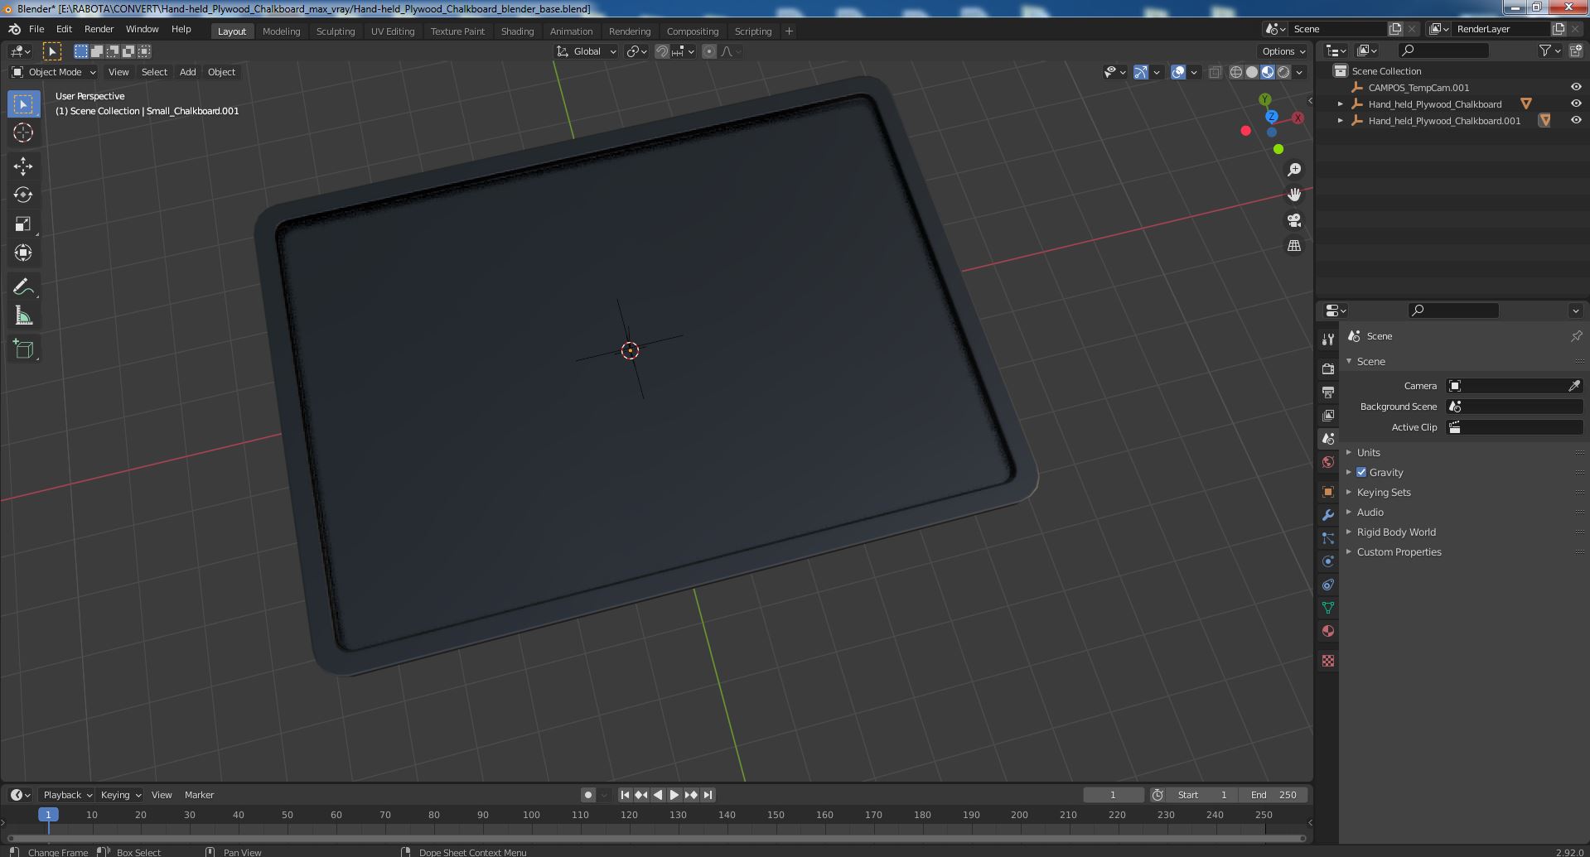Open the Physics properties tab
Image resolution: width=1590 pixels, height=857 pixels.
point(1328,561)
